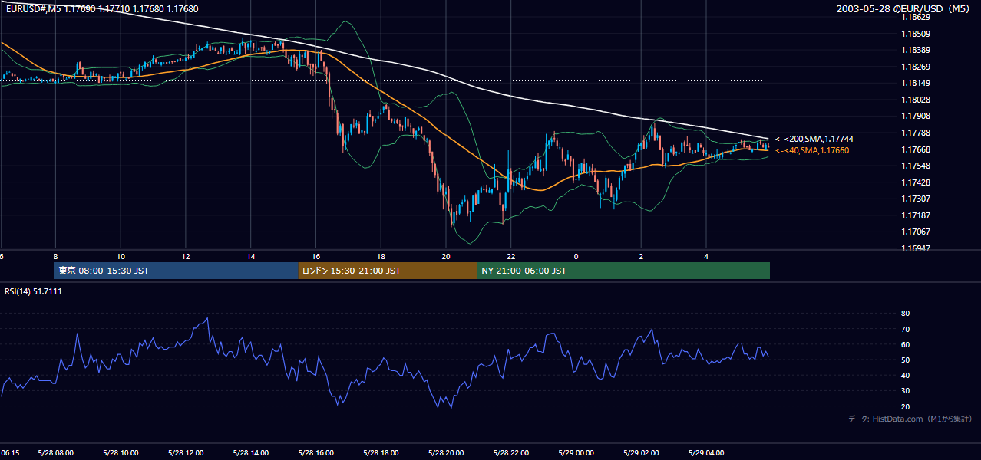
Task: Click price axis value 1.18149
Action: coord(916,83)
